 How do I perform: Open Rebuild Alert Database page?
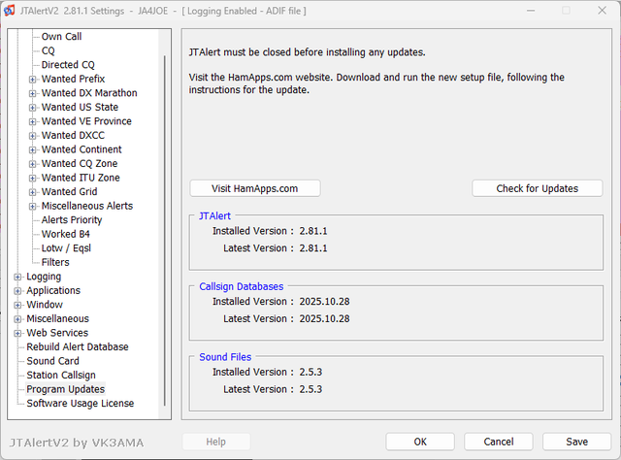[x=78, y=347]
